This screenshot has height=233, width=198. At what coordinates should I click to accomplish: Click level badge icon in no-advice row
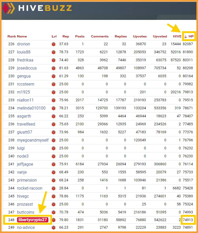[x=54, y=228]
